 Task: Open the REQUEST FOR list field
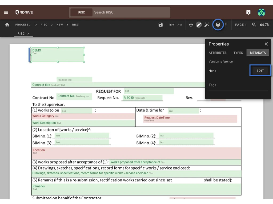(x=149, y=91)
